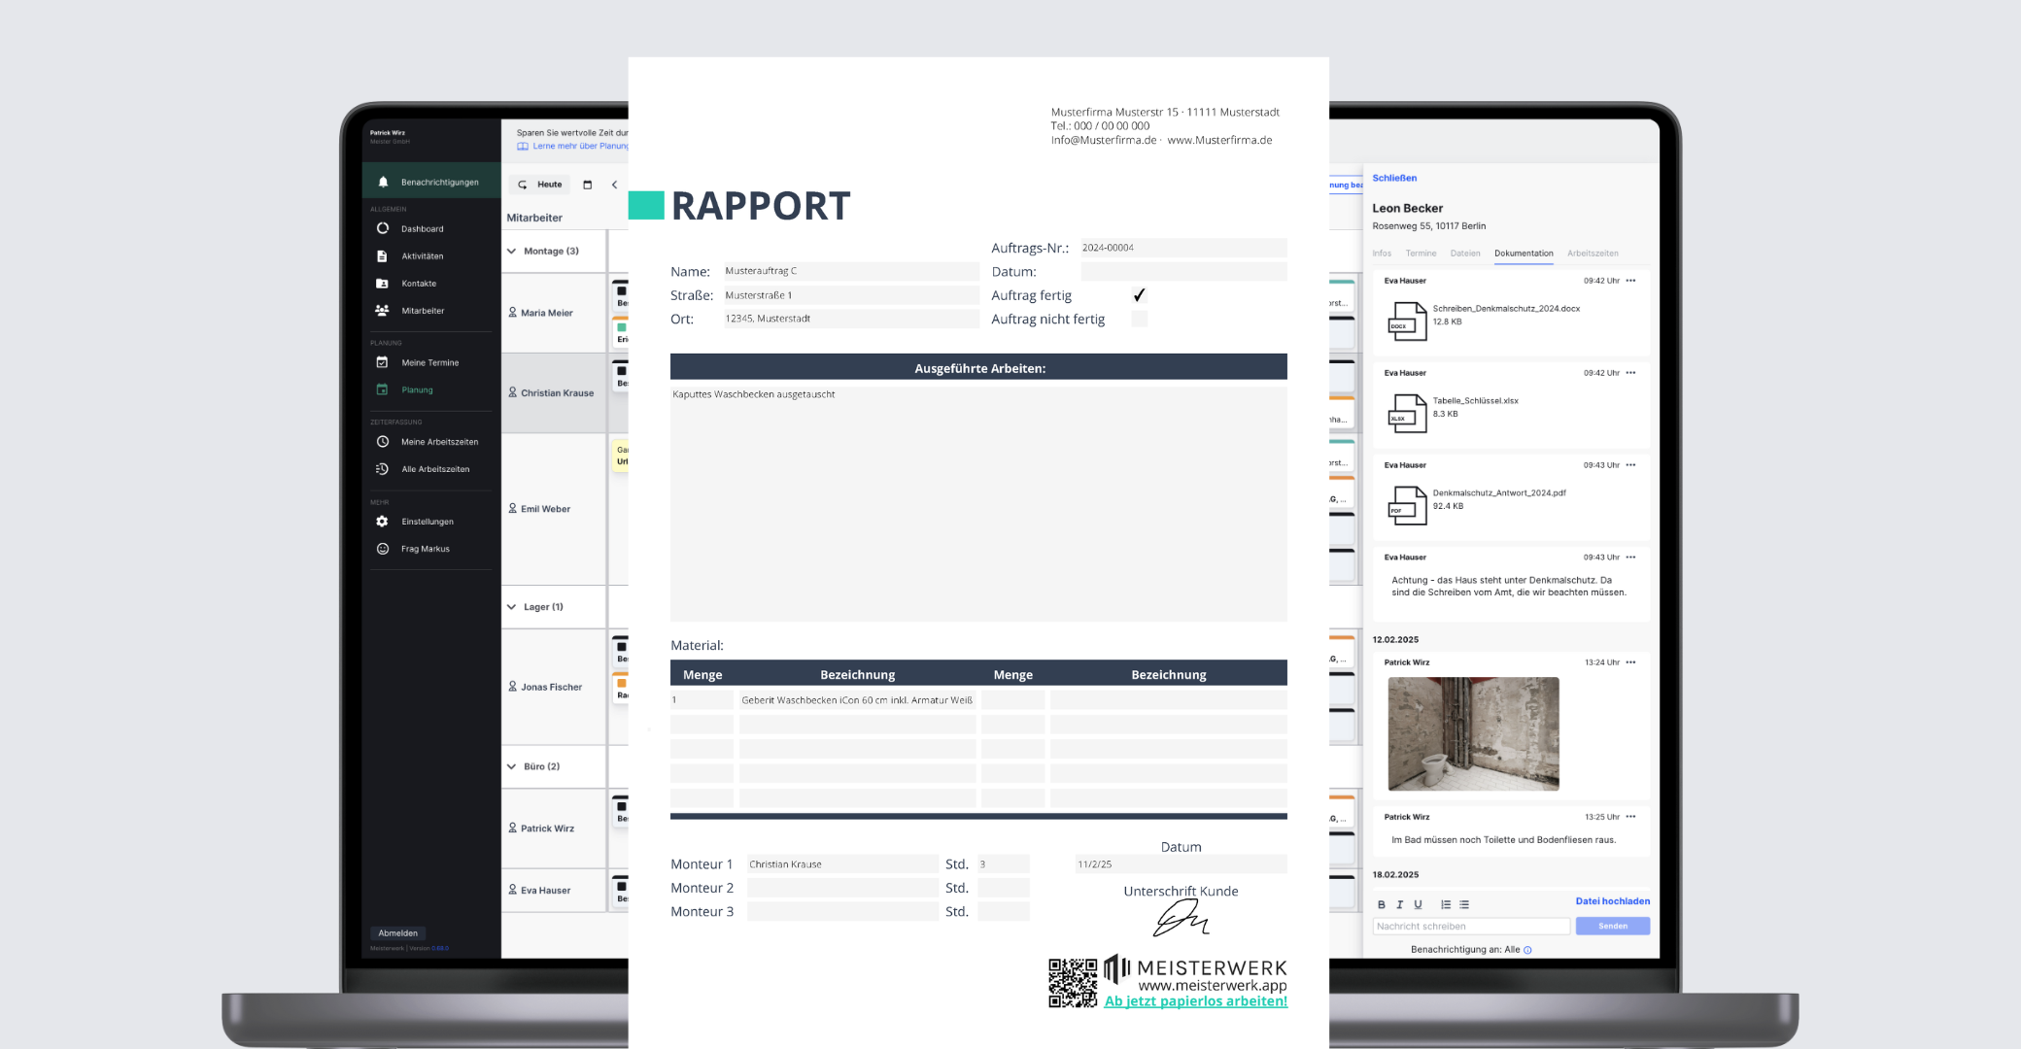Click Nachricht schreiben input field
The image size is (2021, 1049).
click(x=1471, y=926)
